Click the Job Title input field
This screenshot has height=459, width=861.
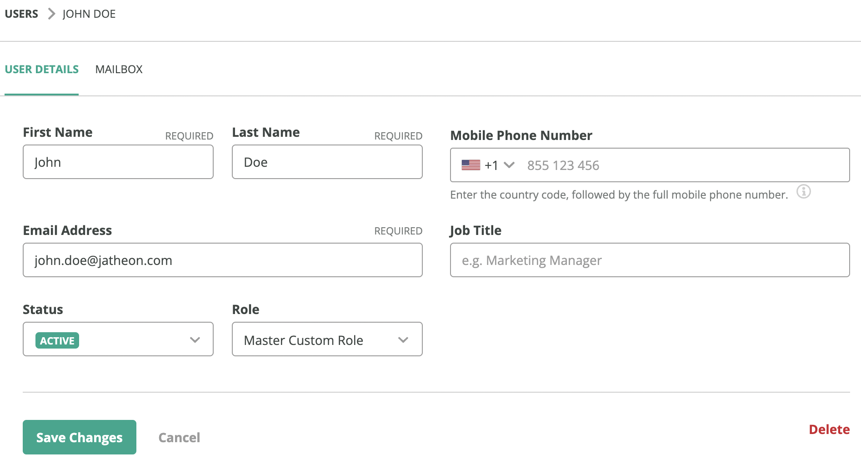pos(650,260)
